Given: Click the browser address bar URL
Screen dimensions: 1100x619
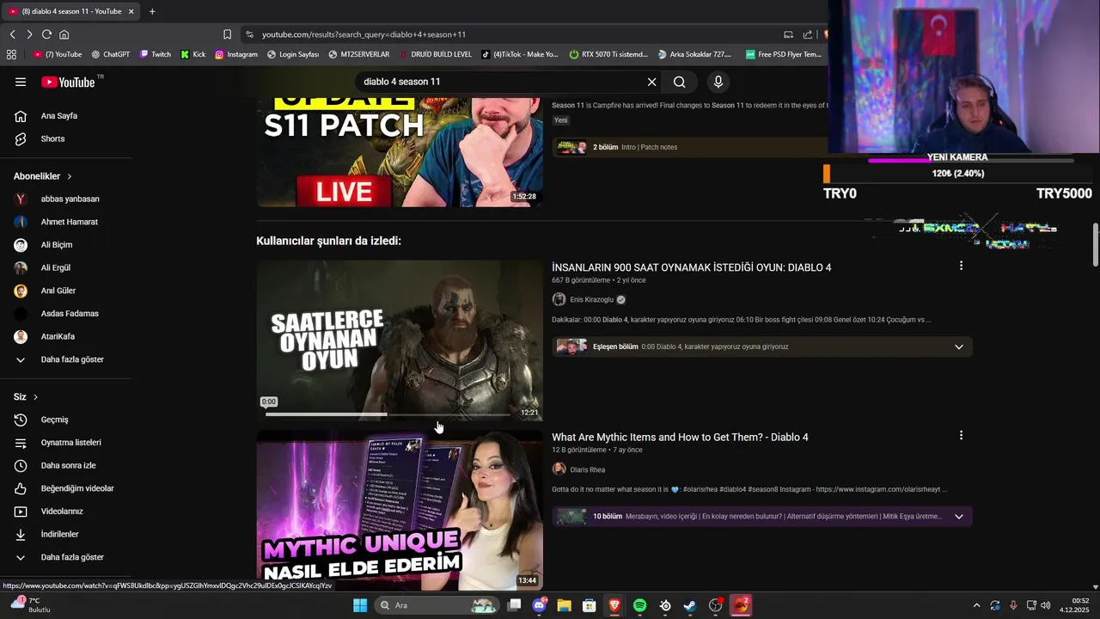Looking at the screenshot, I should [x=364, y=34].
